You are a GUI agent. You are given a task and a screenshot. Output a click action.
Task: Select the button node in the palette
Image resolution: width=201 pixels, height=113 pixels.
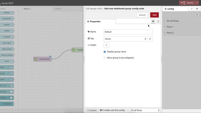pos(7,13)
